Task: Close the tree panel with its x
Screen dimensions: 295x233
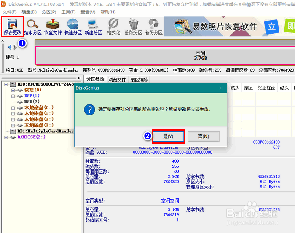Action: (79, 78)
